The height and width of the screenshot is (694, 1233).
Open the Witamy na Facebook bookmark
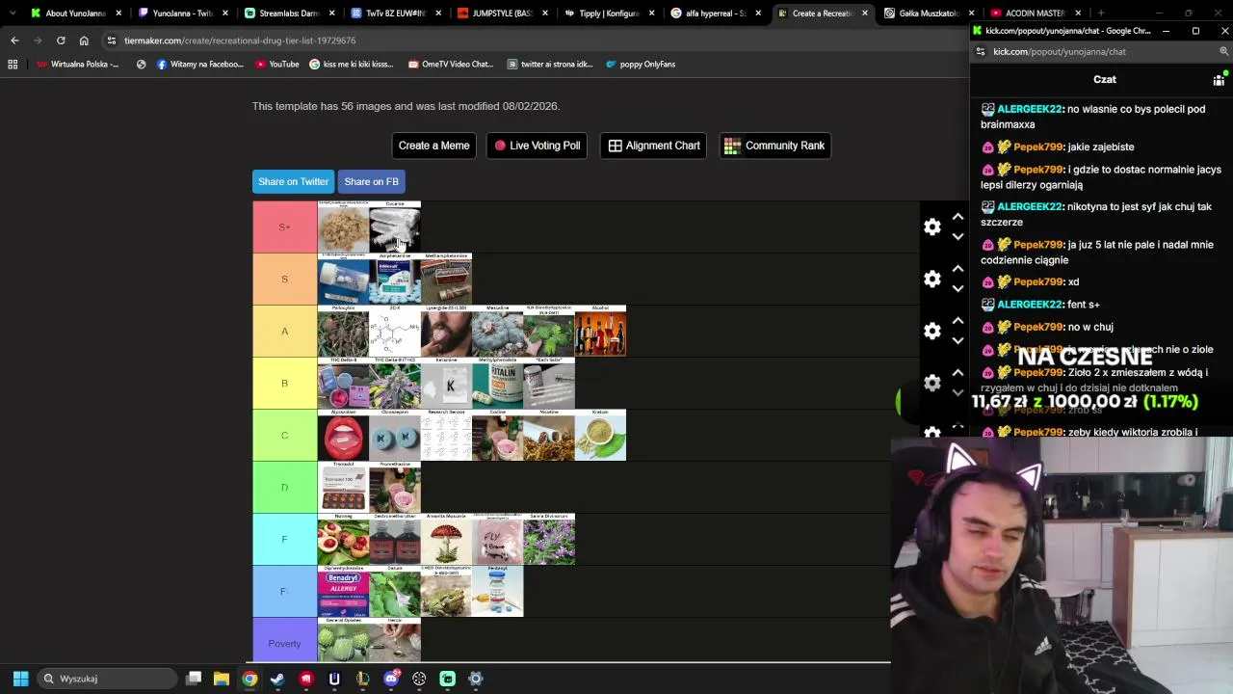click(x=199, y=65)
